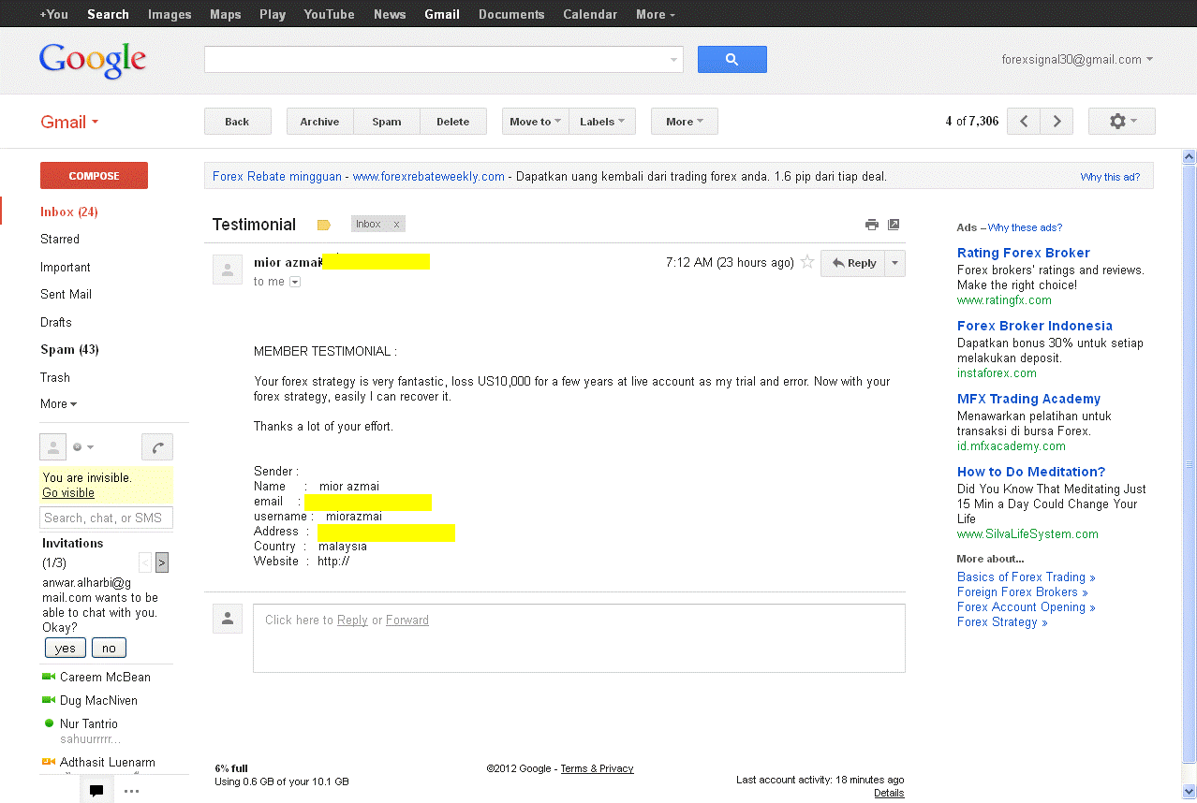Open More menu in top Google bar
Viewport: 1197px width, 803px height.
[655, 14]
